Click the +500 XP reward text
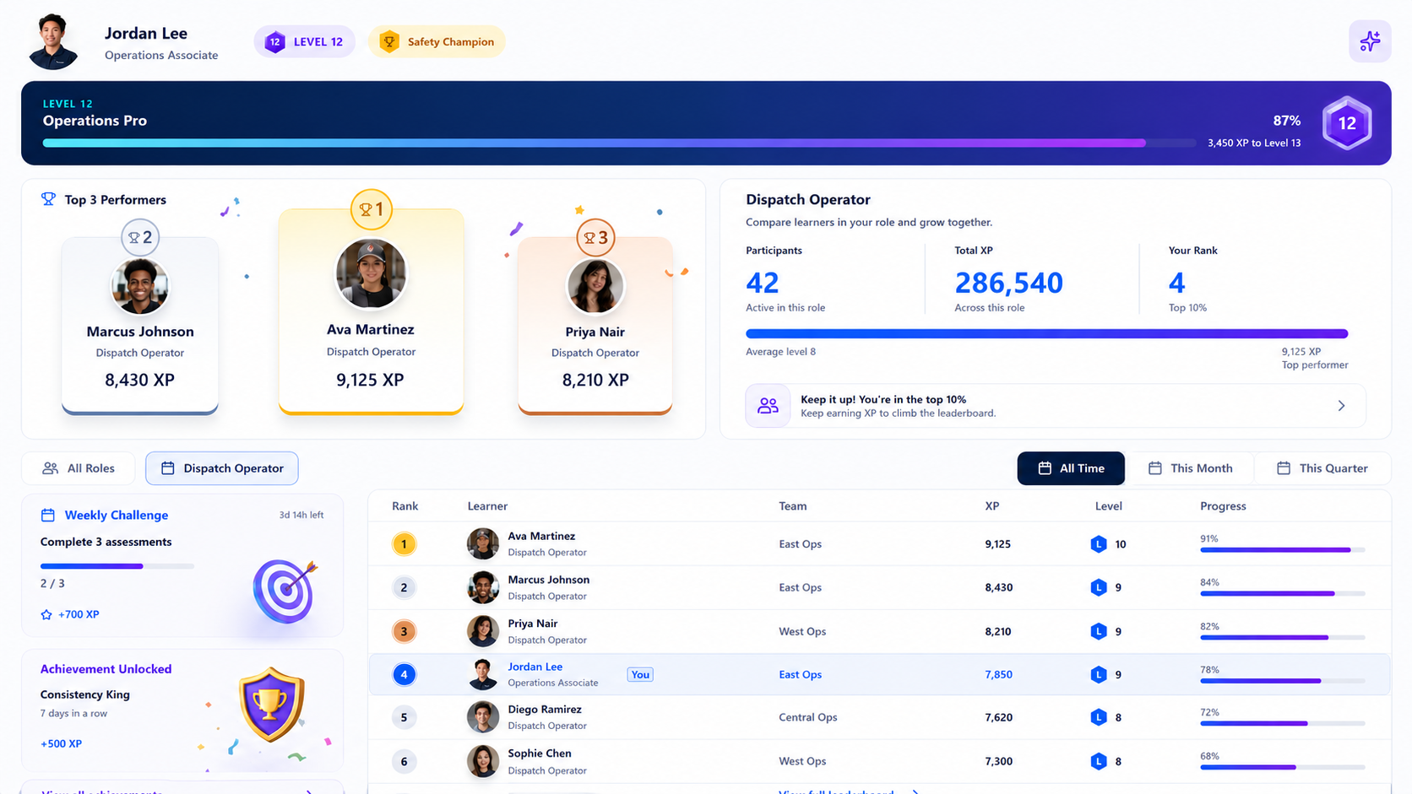 click(x=61, y=743)
